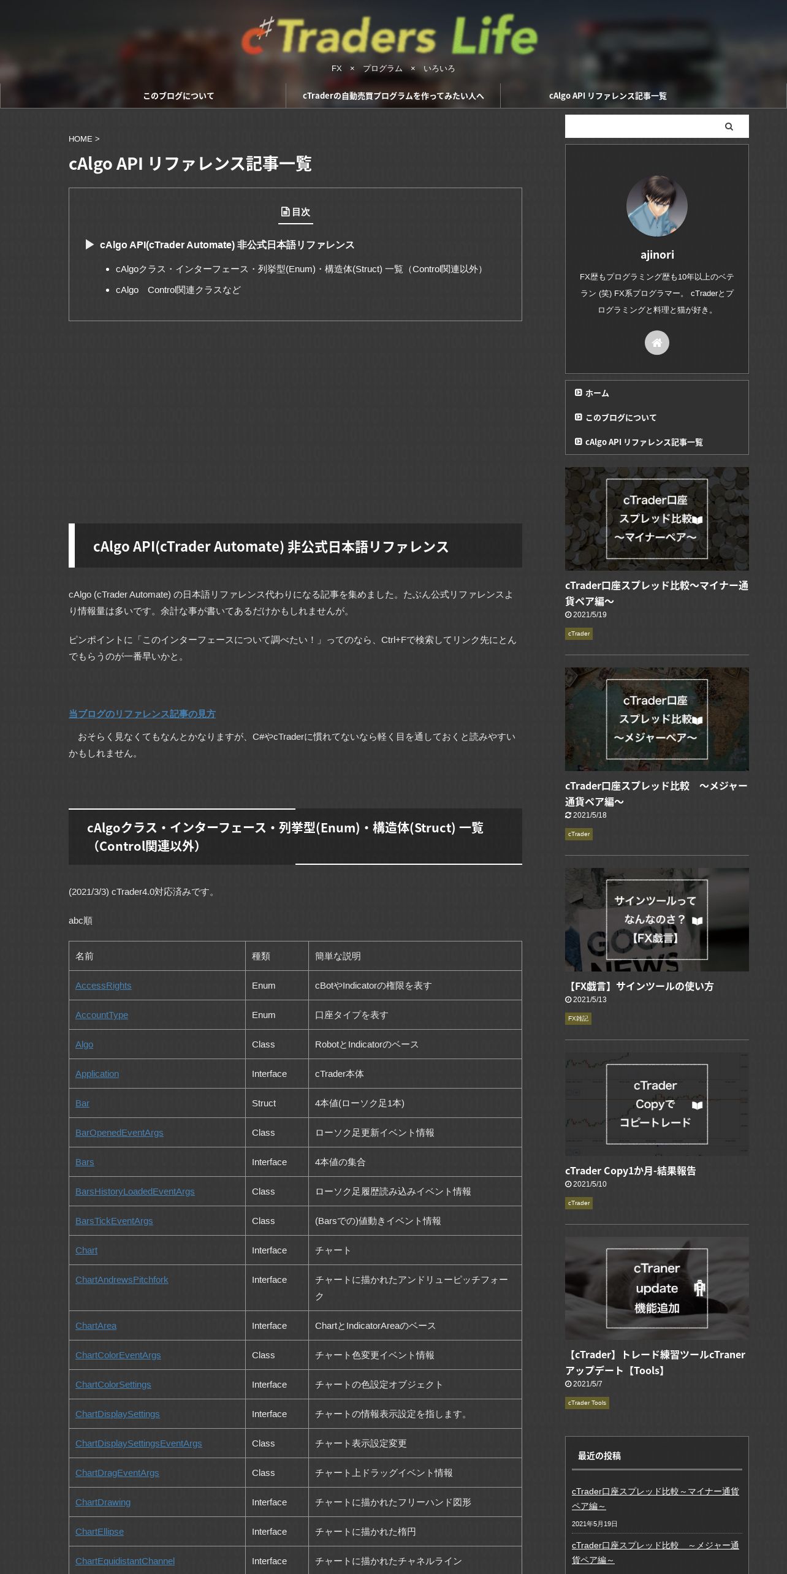Open cAlgo API リファレンス記事一覧 in top navigation
Viewport: 787px width, 1574px height.
tap(607, 96)
